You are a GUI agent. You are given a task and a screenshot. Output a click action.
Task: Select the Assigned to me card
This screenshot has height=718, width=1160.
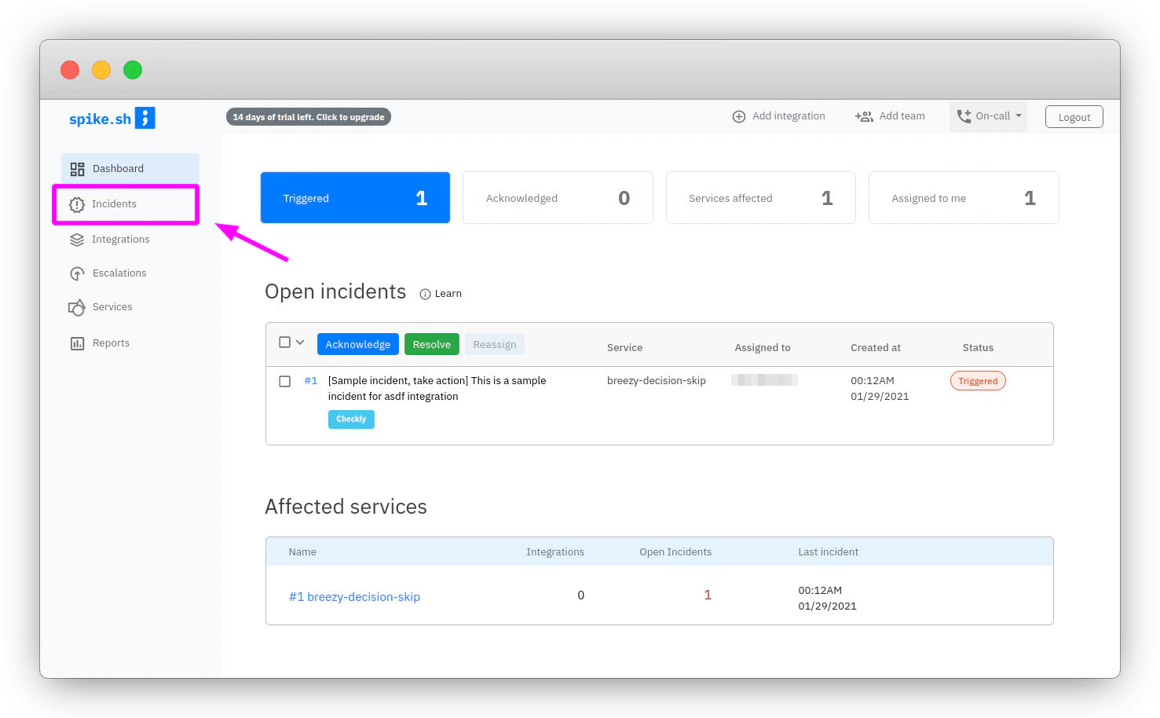click(x=964, y=198)
